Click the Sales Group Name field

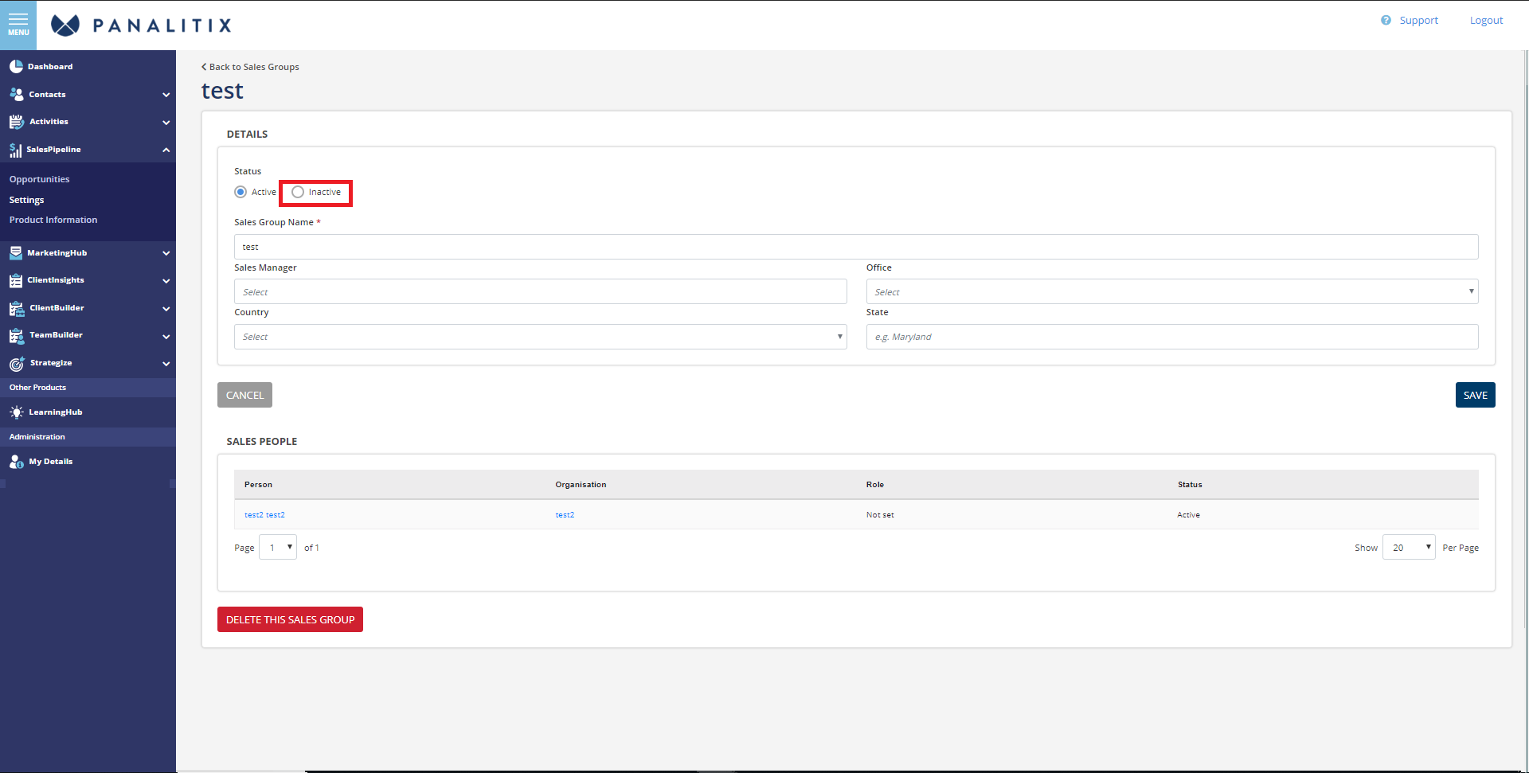(856, 247)
